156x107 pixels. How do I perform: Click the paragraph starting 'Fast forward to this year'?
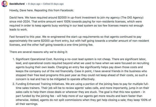(79, 41)
